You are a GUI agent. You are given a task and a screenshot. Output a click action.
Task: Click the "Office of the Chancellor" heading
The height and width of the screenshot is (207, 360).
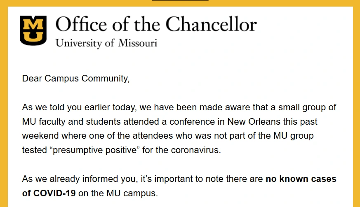click(x=156, y=24)
